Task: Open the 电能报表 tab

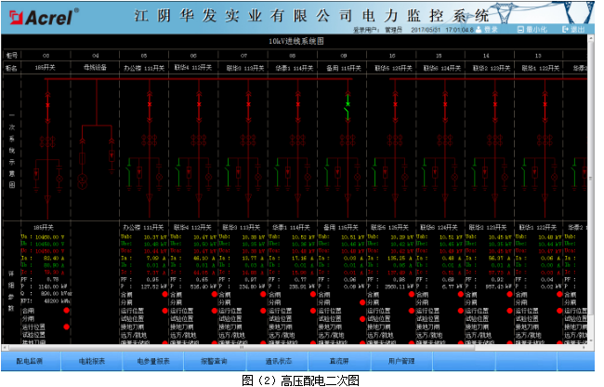Action: coord(92,361)
